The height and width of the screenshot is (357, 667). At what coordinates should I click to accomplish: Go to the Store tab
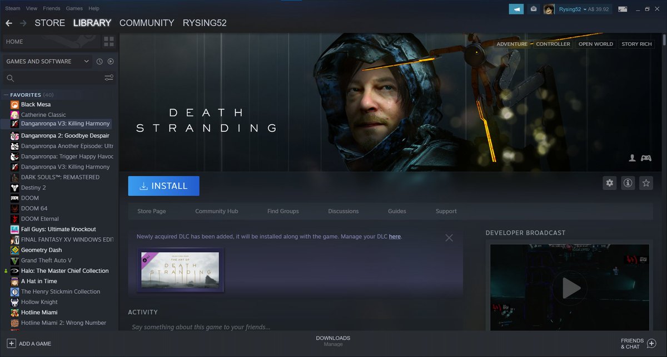coord(49,23)
